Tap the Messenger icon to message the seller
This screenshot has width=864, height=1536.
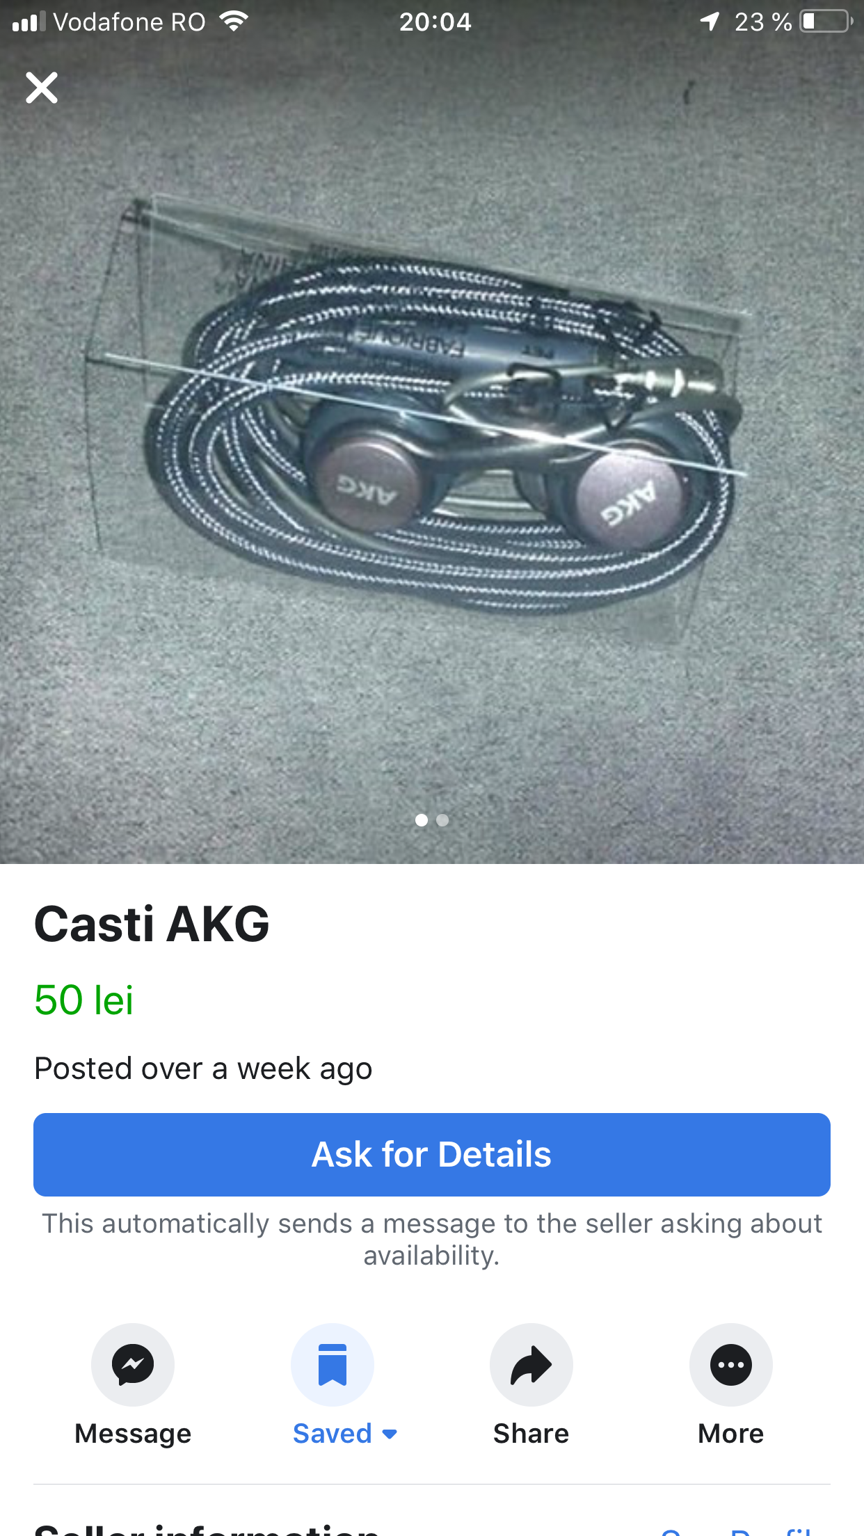click(133, 1365)
